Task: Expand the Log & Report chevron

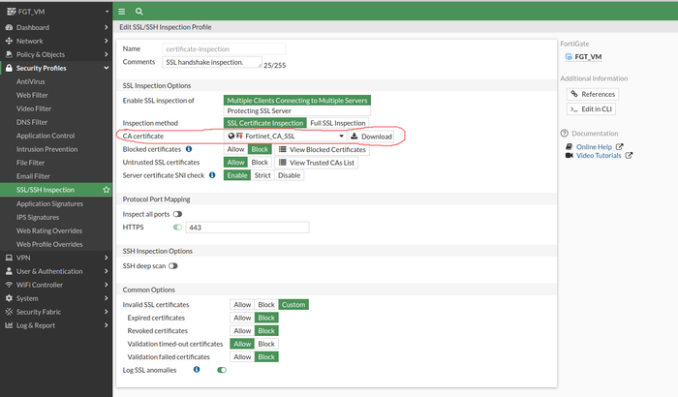Action: point(106,324)
